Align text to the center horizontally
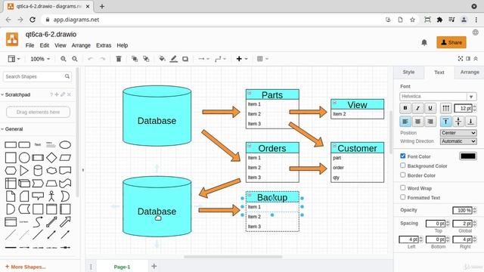 pyautogui.click(x=417, y=122)
